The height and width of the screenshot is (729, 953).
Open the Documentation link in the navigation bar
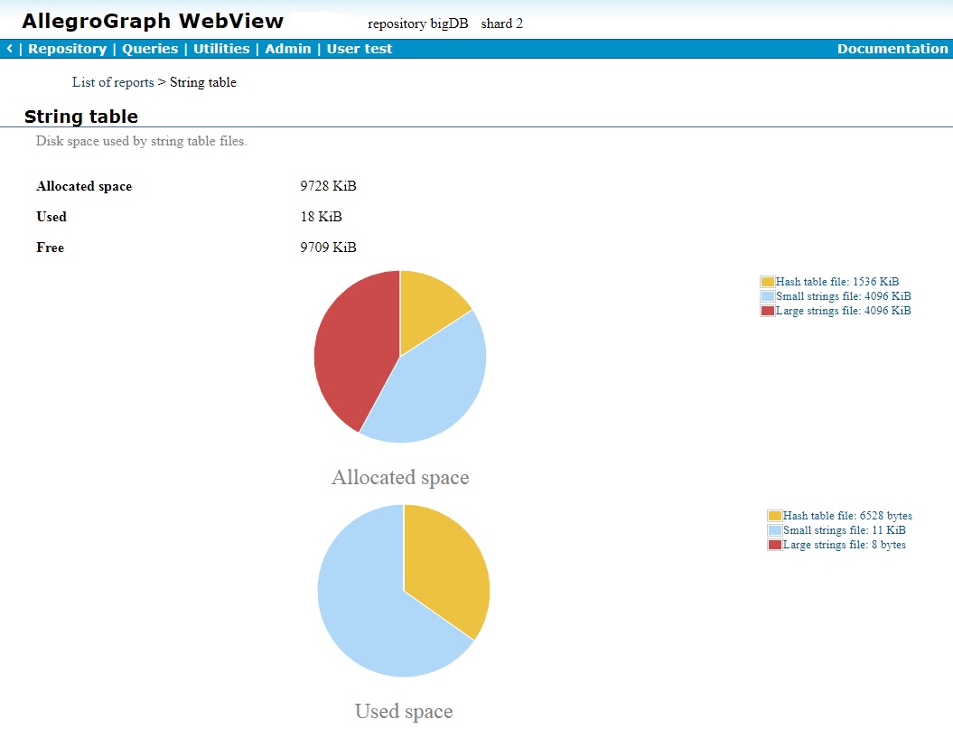(892, 49)
